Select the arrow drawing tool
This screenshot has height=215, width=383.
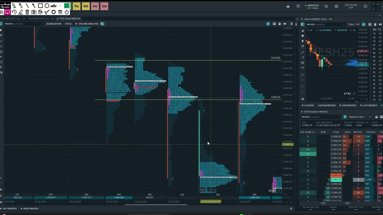(34, 6)
